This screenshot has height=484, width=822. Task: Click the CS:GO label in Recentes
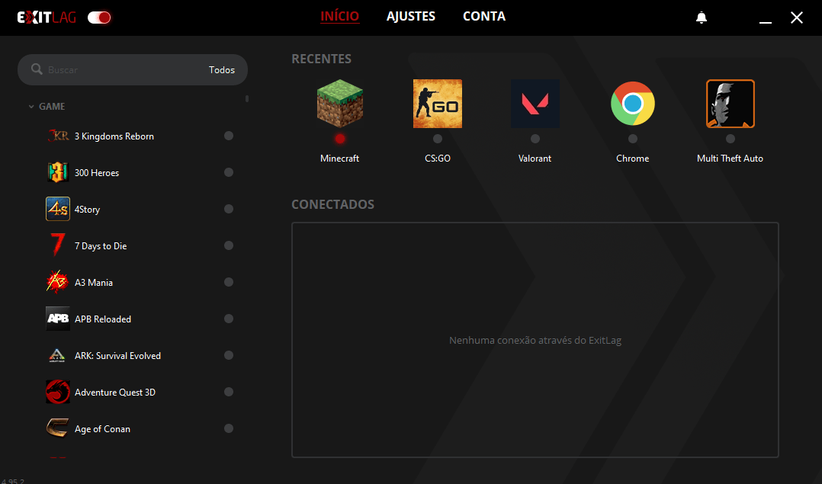coord(438,159)
